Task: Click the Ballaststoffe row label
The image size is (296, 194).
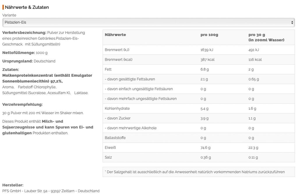Action: [115, 138]
